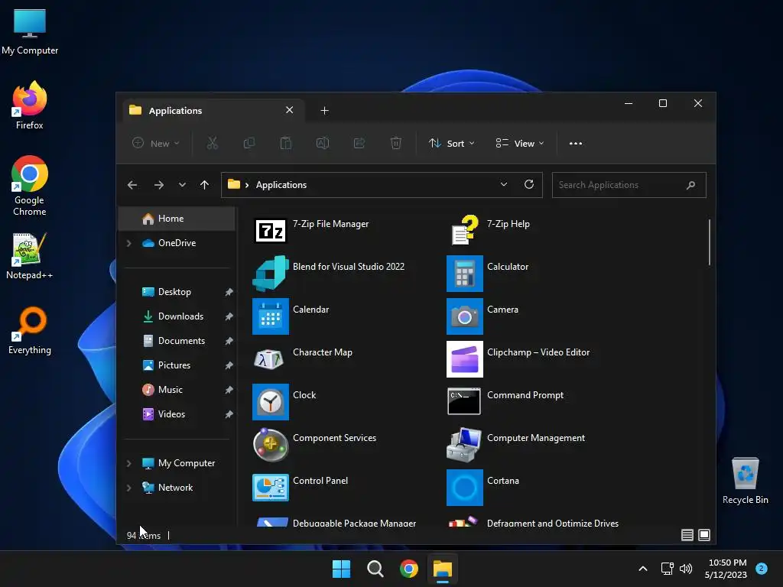Go forward with the right arrow
Image resolution: width=783 pixels, height=587 pixels.
[159, 185]
